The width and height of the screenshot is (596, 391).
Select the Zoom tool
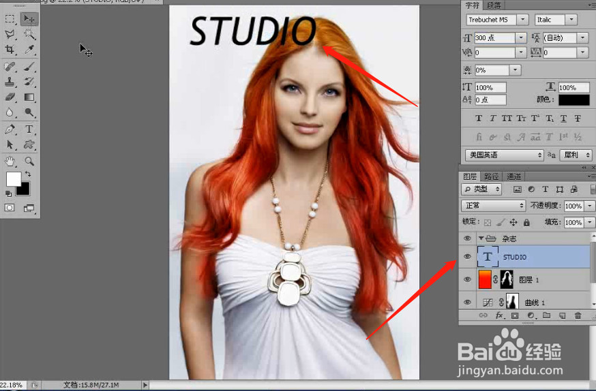pyautogui.click(x=29, y=161)
